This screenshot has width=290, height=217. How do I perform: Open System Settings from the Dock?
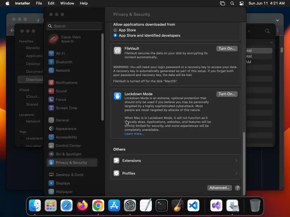click(x=130, y=205)
